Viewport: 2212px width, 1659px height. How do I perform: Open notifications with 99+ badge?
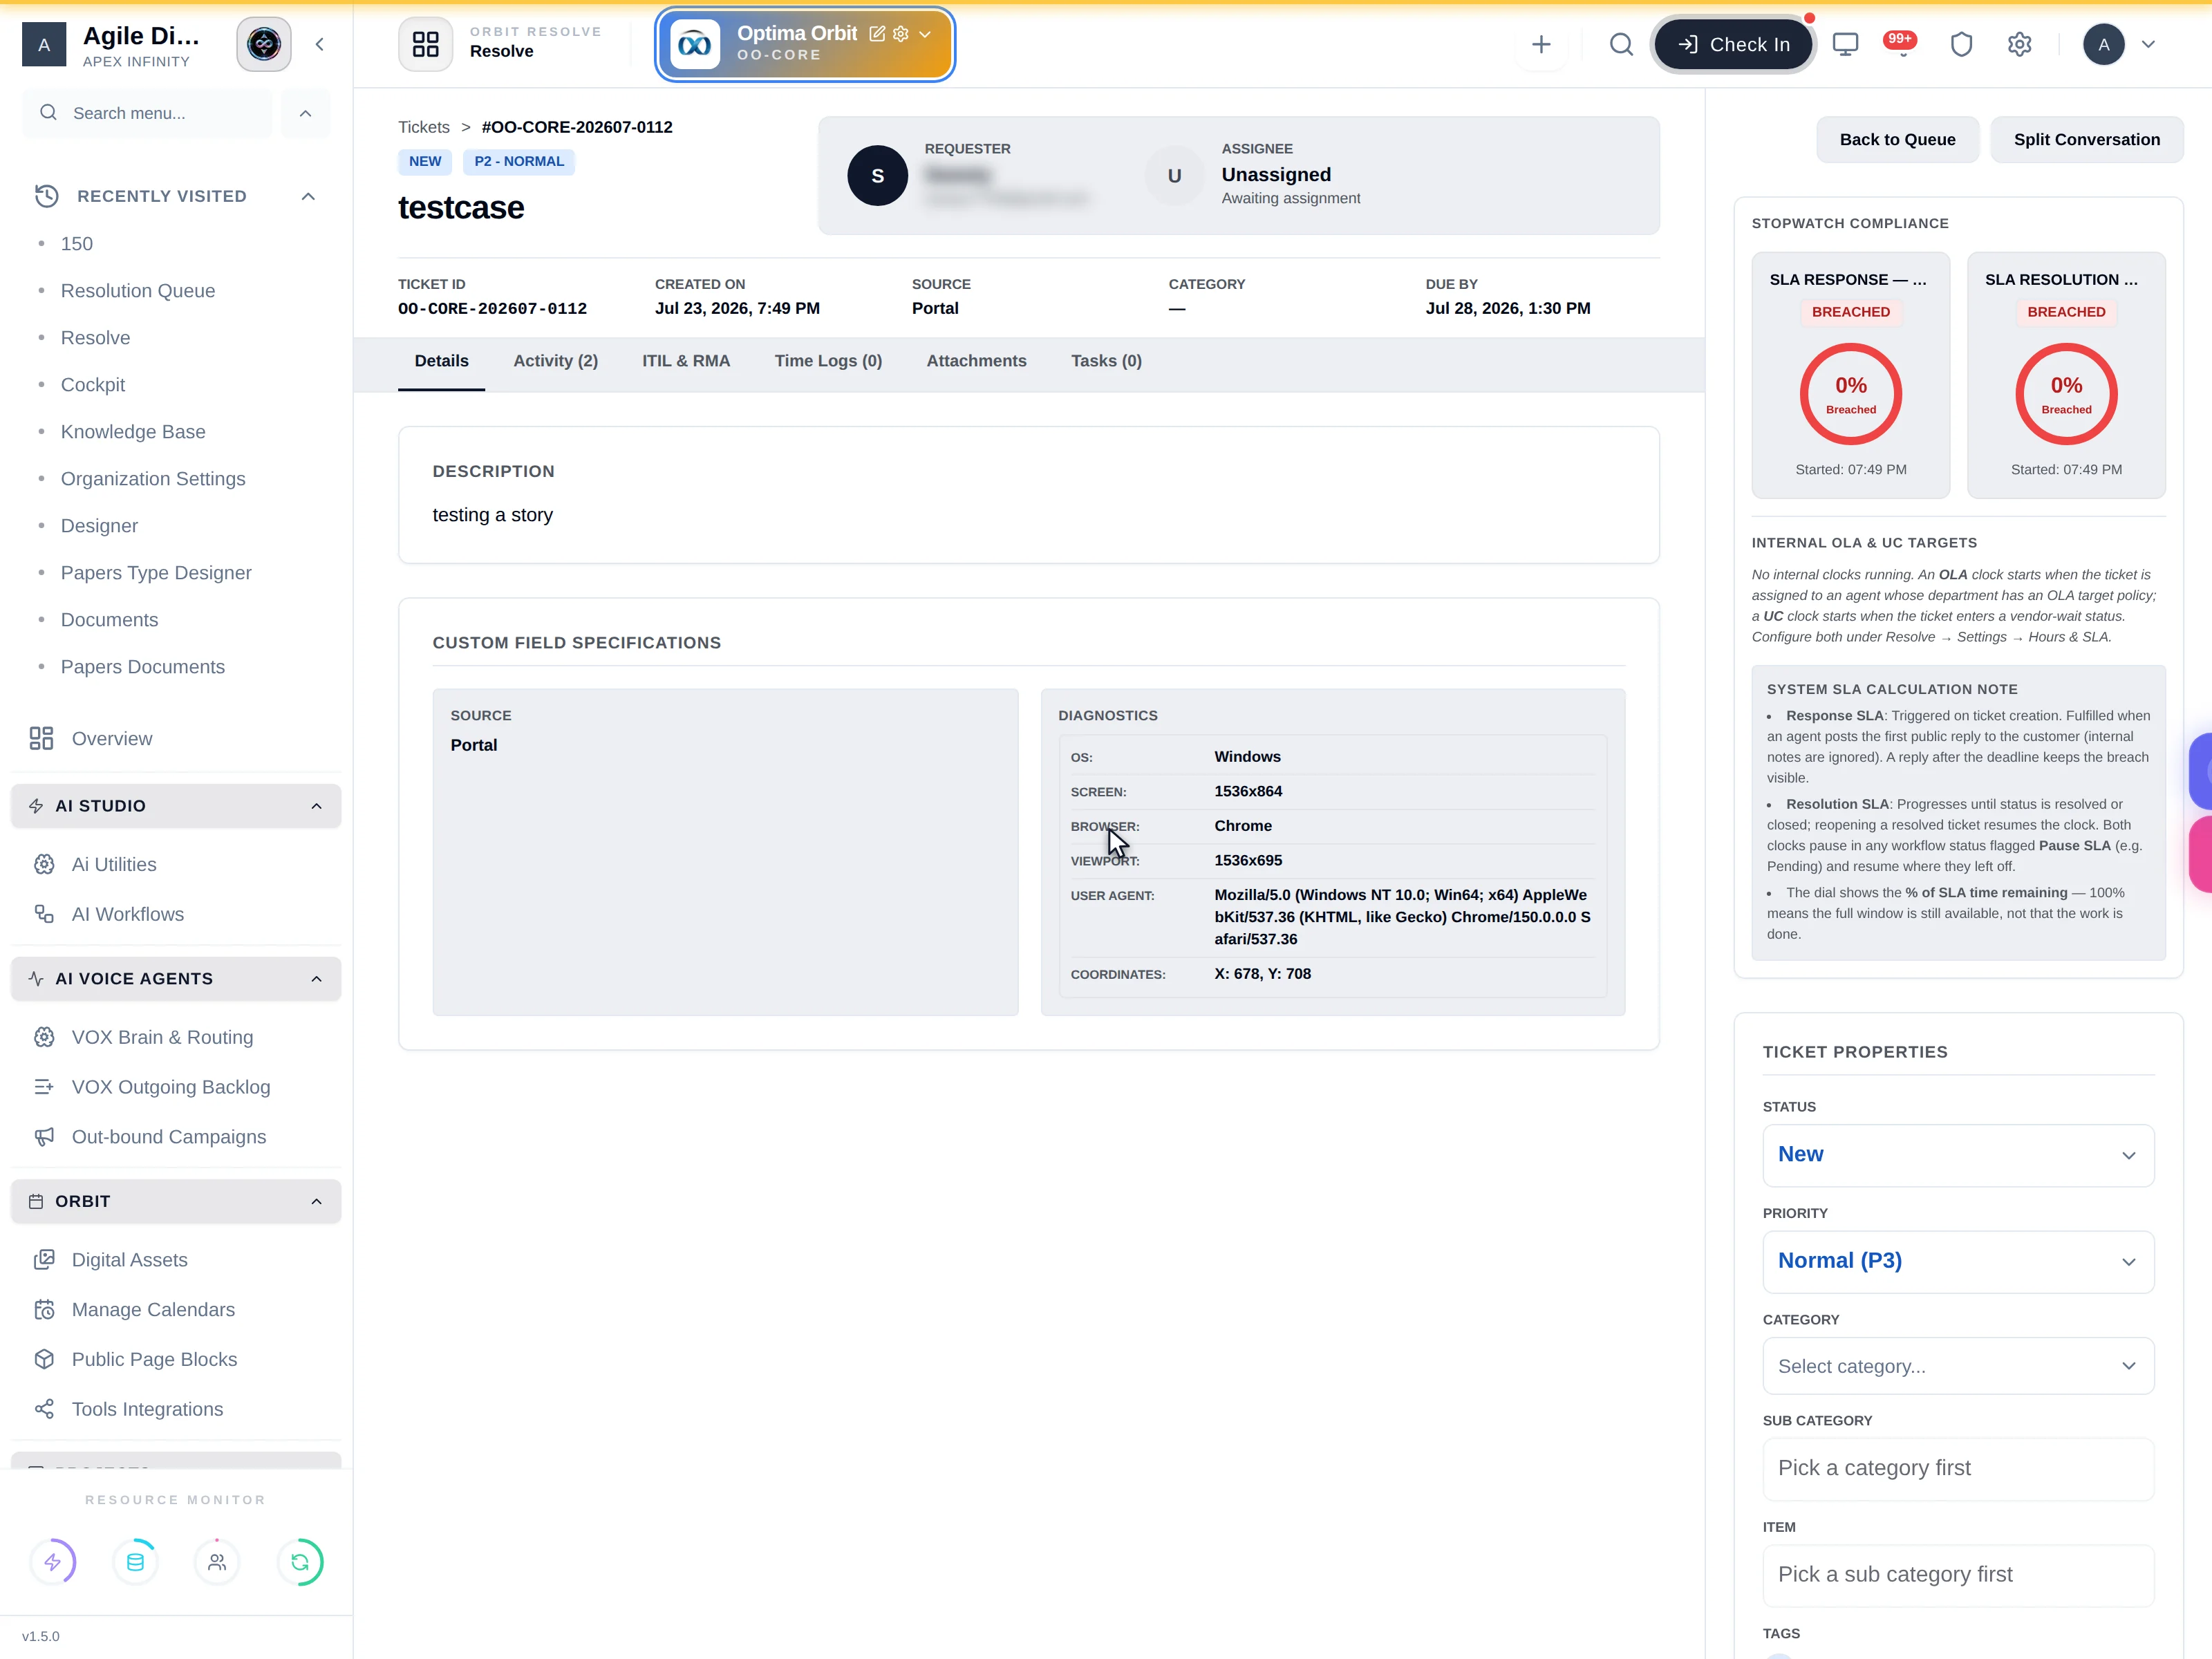1901,43
